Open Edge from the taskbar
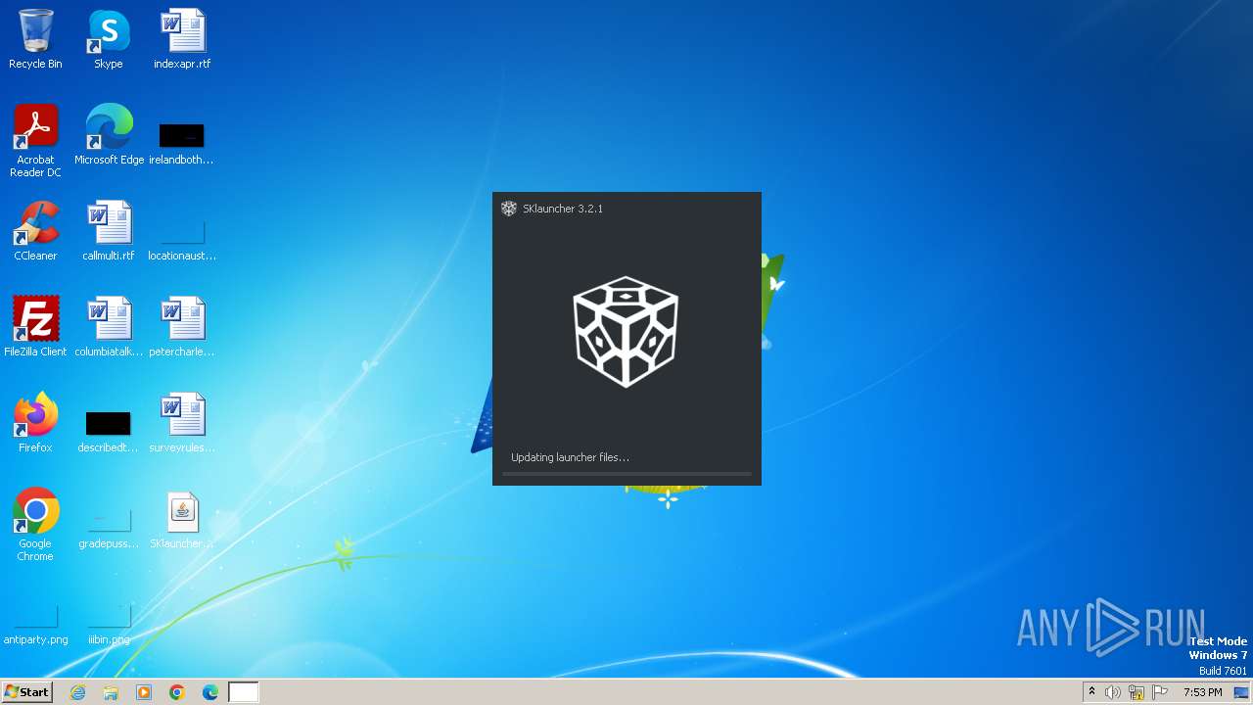The image size is (1253, 705). point(210,692)
